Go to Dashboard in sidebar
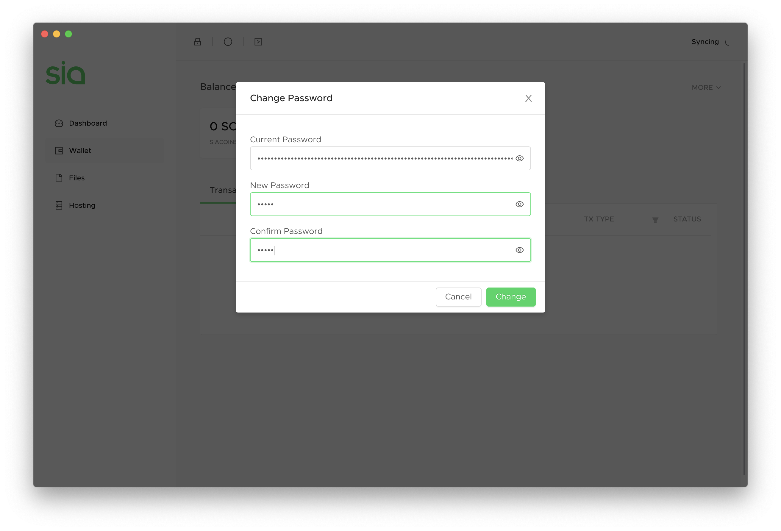The width and height of the screenshot is (781, 531). (x=104, y=123)
